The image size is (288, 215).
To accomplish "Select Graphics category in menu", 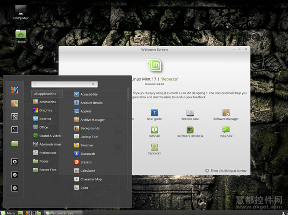I will (42, 110).
